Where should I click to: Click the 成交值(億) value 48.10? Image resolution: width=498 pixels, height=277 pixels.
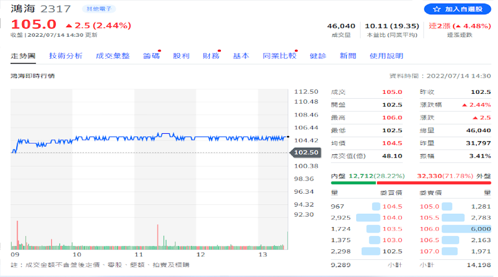(392, 156)
